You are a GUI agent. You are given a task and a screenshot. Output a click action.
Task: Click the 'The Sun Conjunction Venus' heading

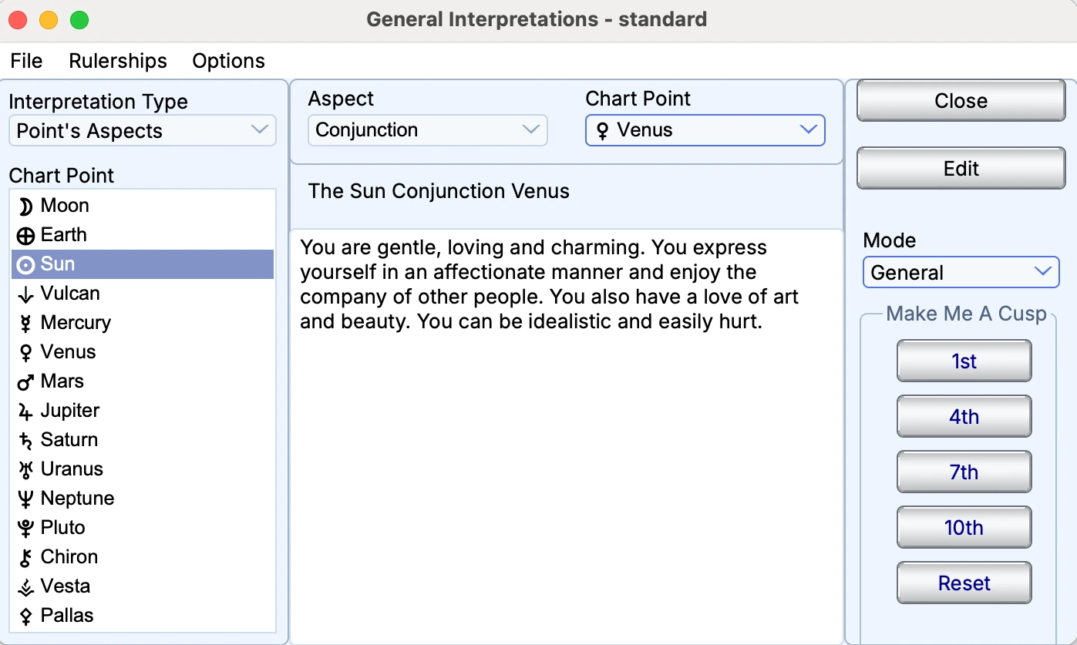[x=439, y=191]
